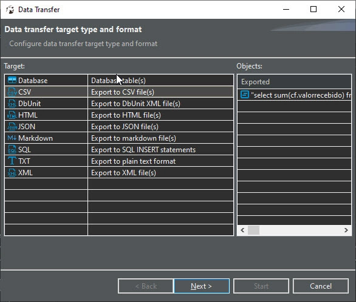Click the right arrow of Objects scrollbar
Viewport: 356px width, 302px height.
(x=346, y=230)
